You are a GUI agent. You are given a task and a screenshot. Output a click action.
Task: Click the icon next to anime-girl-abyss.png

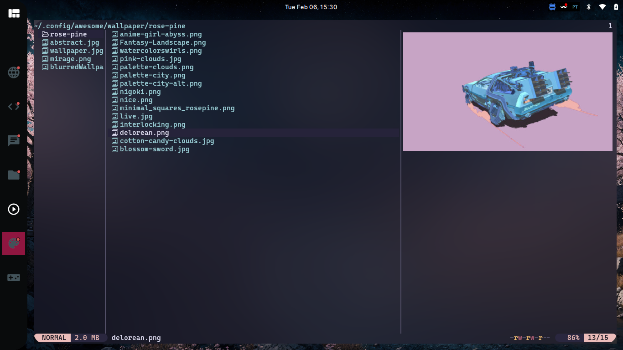[115, 34]
